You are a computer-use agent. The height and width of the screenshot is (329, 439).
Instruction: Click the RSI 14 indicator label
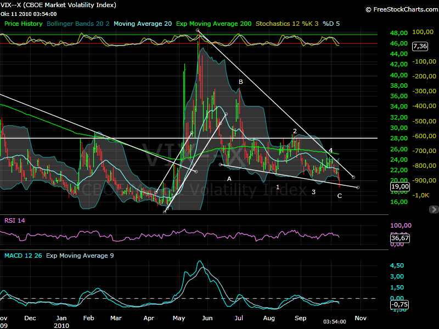pos(15,220)
